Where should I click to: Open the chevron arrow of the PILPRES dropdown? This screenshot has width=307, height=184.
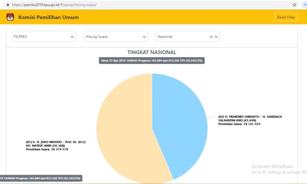(x=72, y=37)
